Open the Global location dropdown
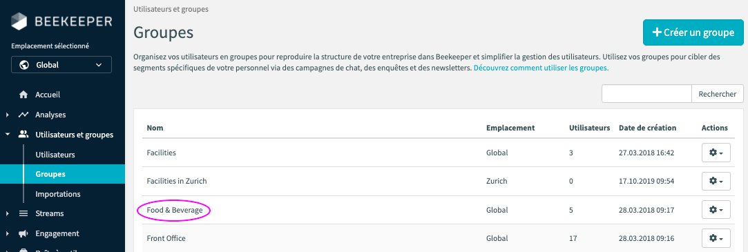Viewport: 748px width, 252px height. (x=61, y=65)
